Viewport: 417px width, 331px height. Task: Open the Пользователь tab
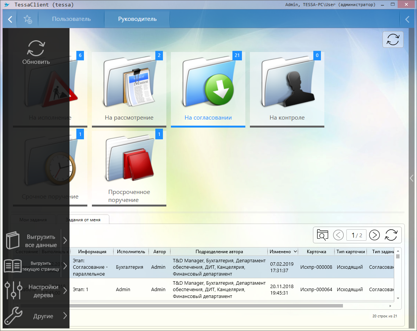71,19
